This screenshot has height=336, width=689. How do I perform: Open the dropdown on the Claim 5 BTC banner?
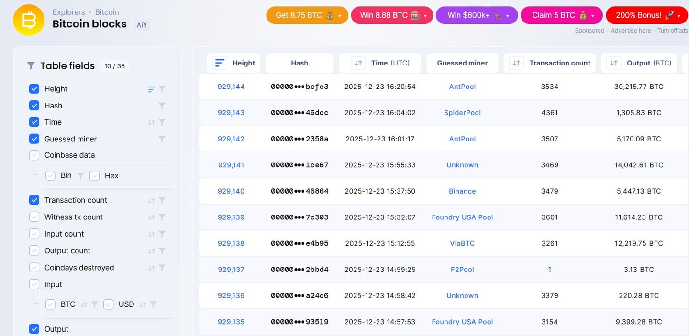[x=594, y=15]
